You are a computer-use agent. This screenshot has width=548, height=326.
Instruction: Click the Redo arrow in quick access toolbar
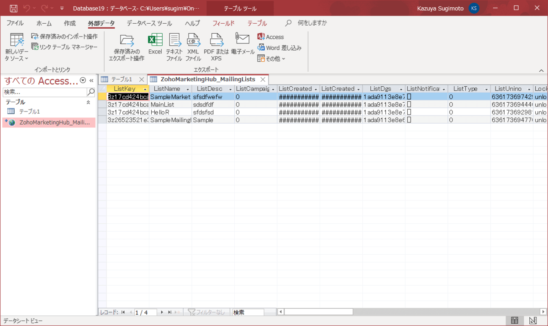(x=44, y=8)
